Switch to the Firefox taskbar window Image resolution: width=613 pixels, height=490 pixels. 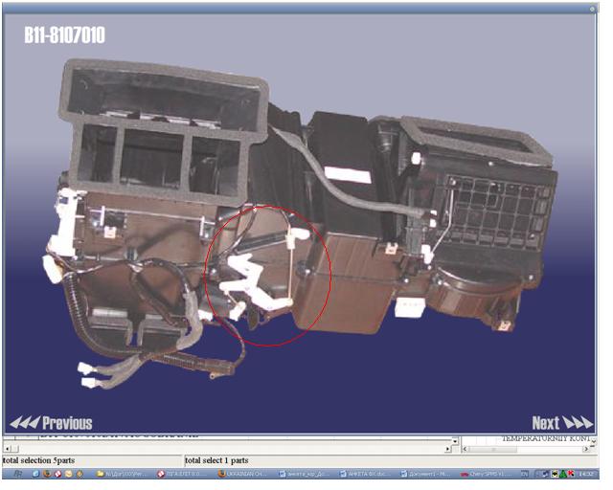[x=242, y=474]
